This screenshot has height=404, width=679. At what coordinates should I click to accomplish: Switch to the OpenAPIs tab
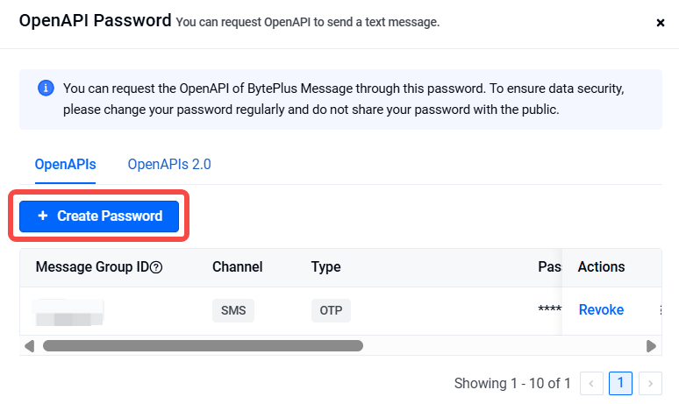pyautogui.click(x=66, y=165)
